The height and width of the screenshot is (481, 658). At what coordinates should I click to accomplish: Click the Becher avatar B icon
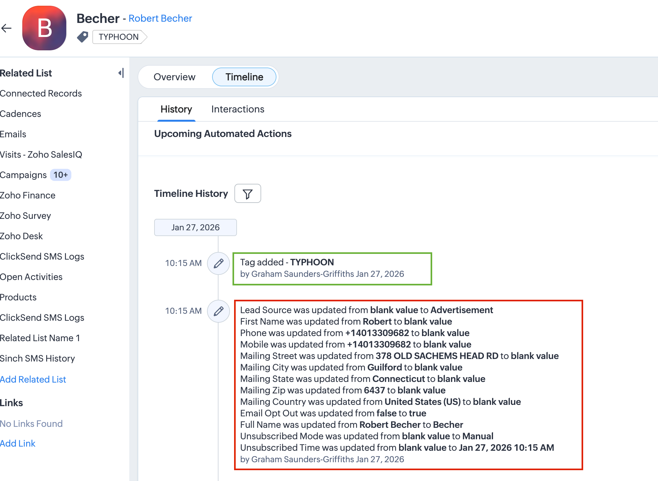tap(44, 28)
